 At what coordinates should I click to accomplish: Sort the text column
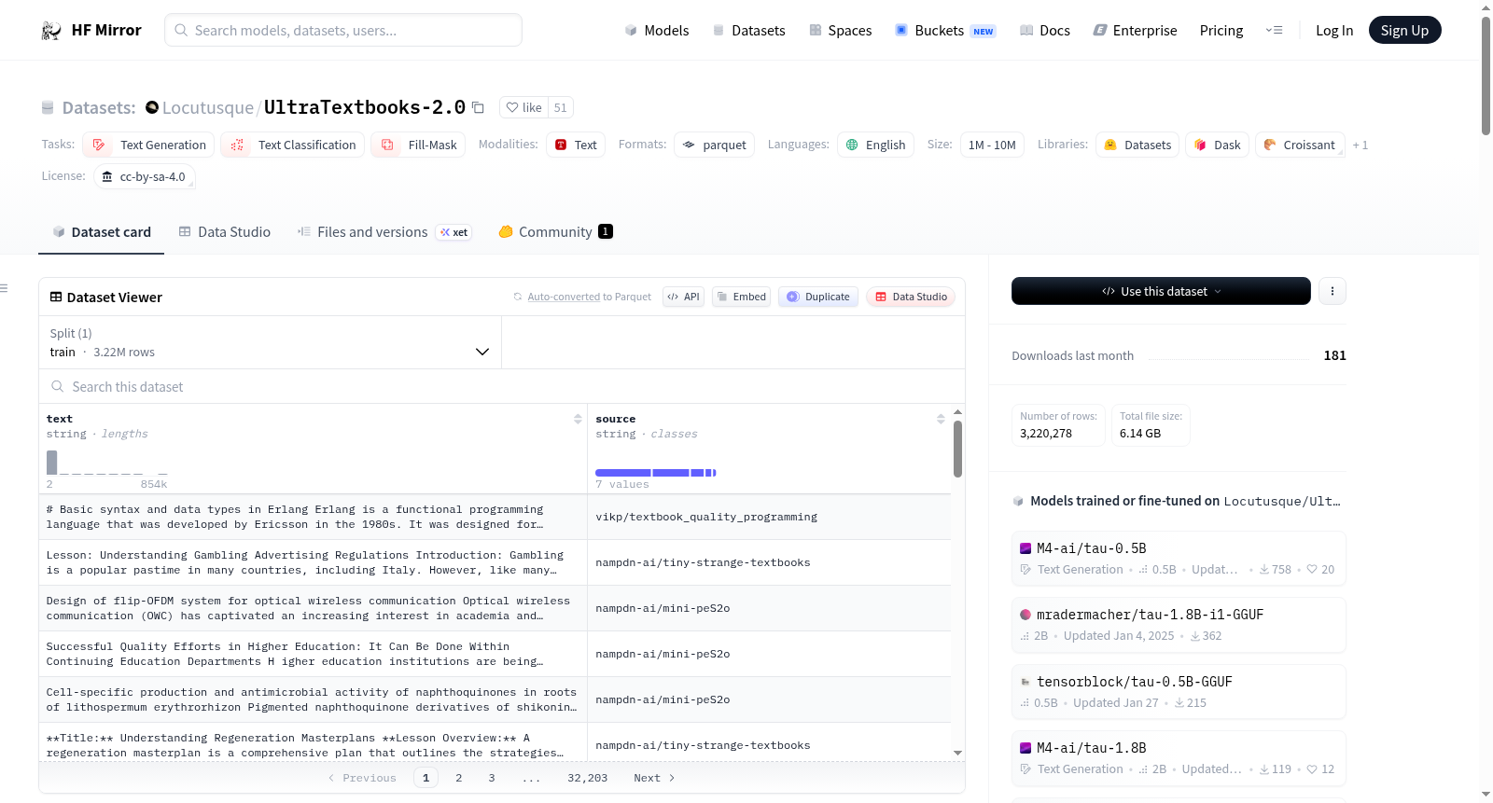(x=578, y=420)
